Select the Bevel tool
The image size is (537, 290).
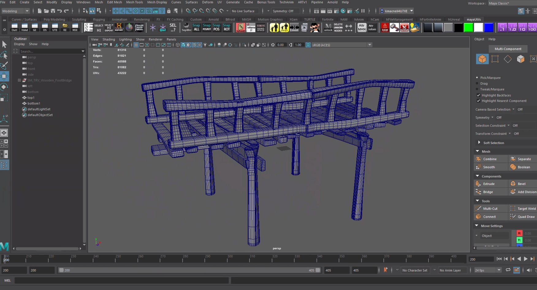tap(521, 183)
